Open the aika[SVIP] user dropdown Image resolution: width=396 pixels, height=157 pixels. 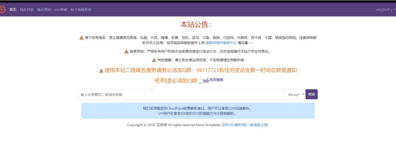pos(385,10)
